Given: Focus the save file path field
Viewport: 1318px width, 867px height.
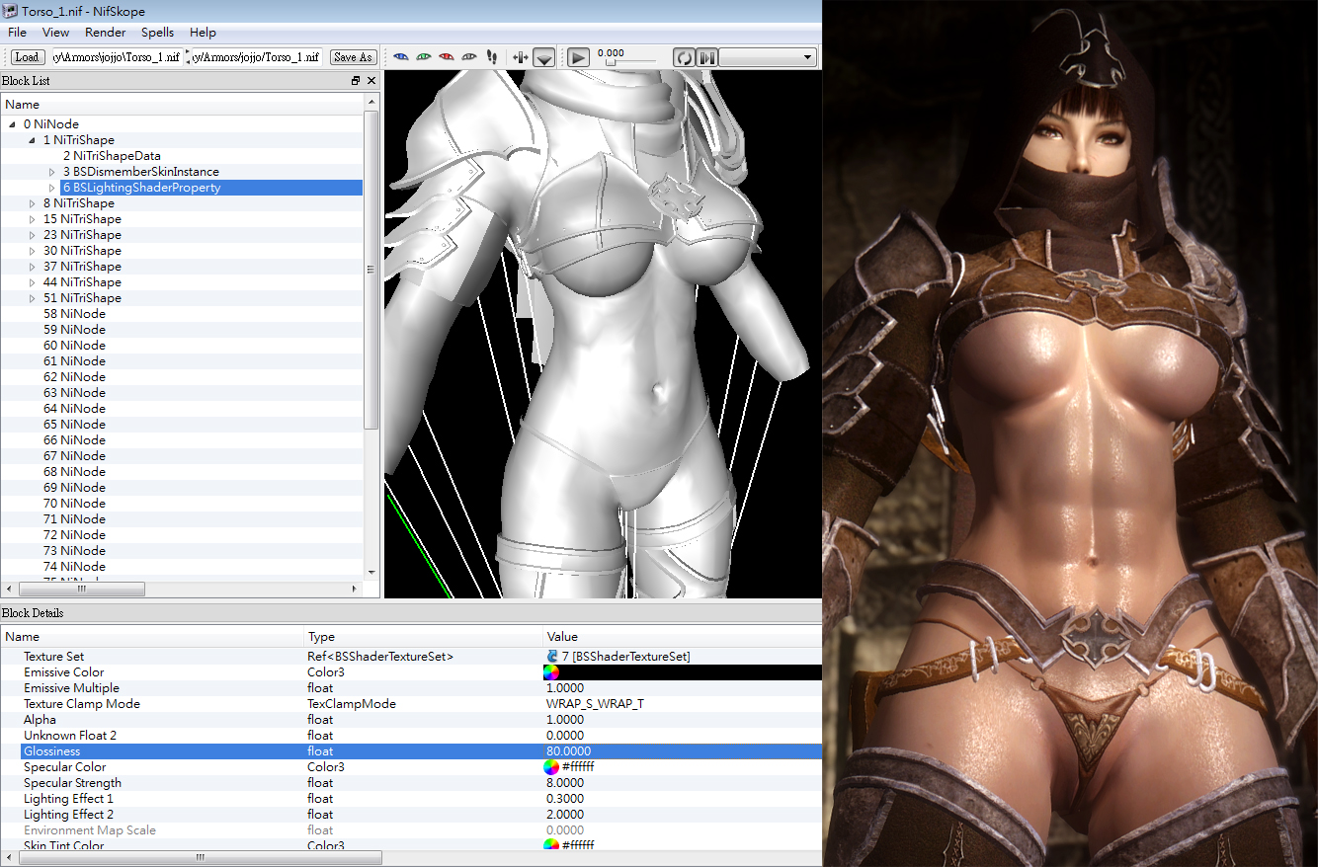Looking at the screenshot, I should [x=257, y=57].
